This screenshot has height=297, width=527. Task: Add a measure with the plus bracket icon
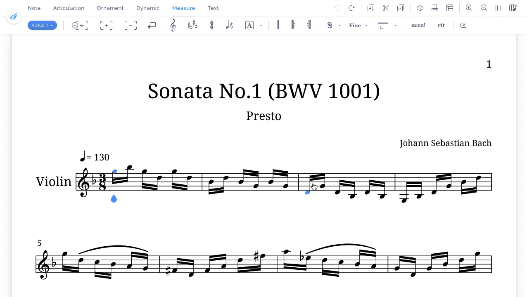(x=106, y=26)
